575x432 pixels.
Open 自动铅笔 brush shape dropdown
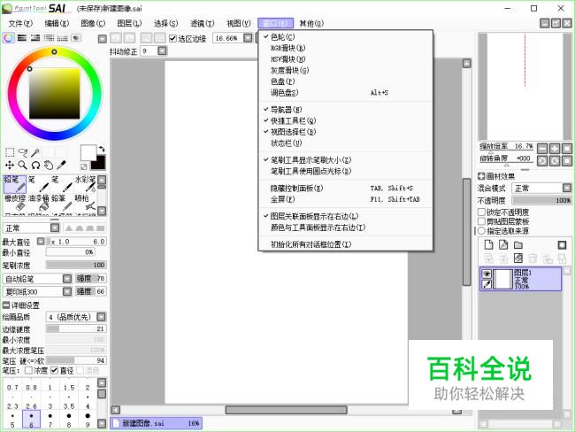point(67,279)
